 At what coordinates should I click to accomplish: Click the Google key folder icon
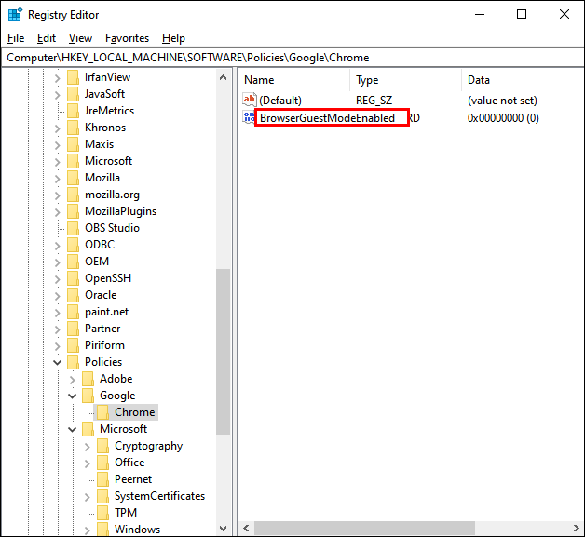[x=88, y=396]
